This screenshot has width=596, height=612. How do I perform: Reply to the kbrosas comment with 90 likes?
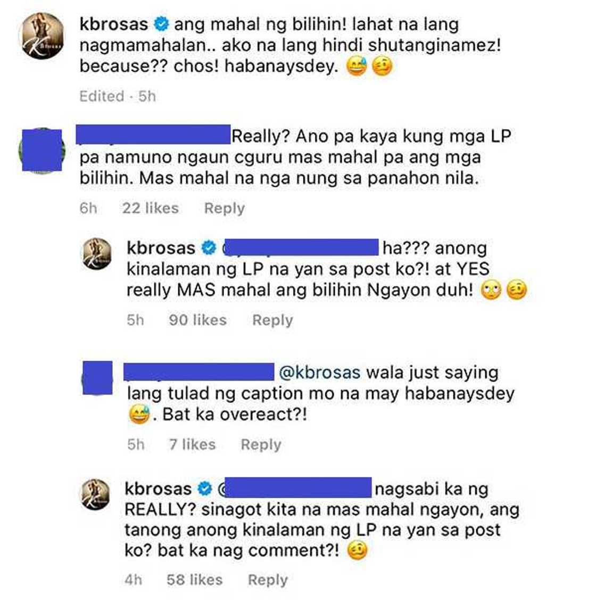click(272, 320)
